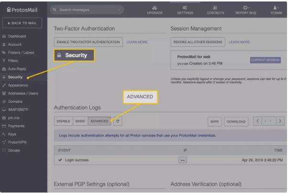The height and width of the screenshot is (193, 288).
Task: Go to next logs page arrow
Action: (280, 121)
